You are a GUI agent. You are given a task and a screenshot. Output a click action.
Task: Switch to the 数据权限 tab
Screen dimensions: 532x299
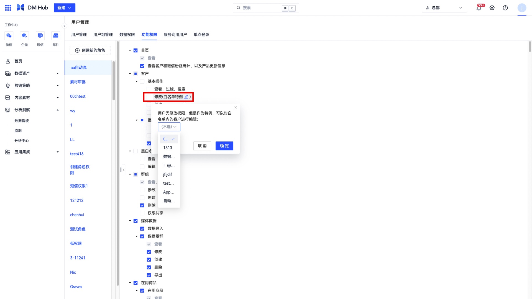pos(127,35)
